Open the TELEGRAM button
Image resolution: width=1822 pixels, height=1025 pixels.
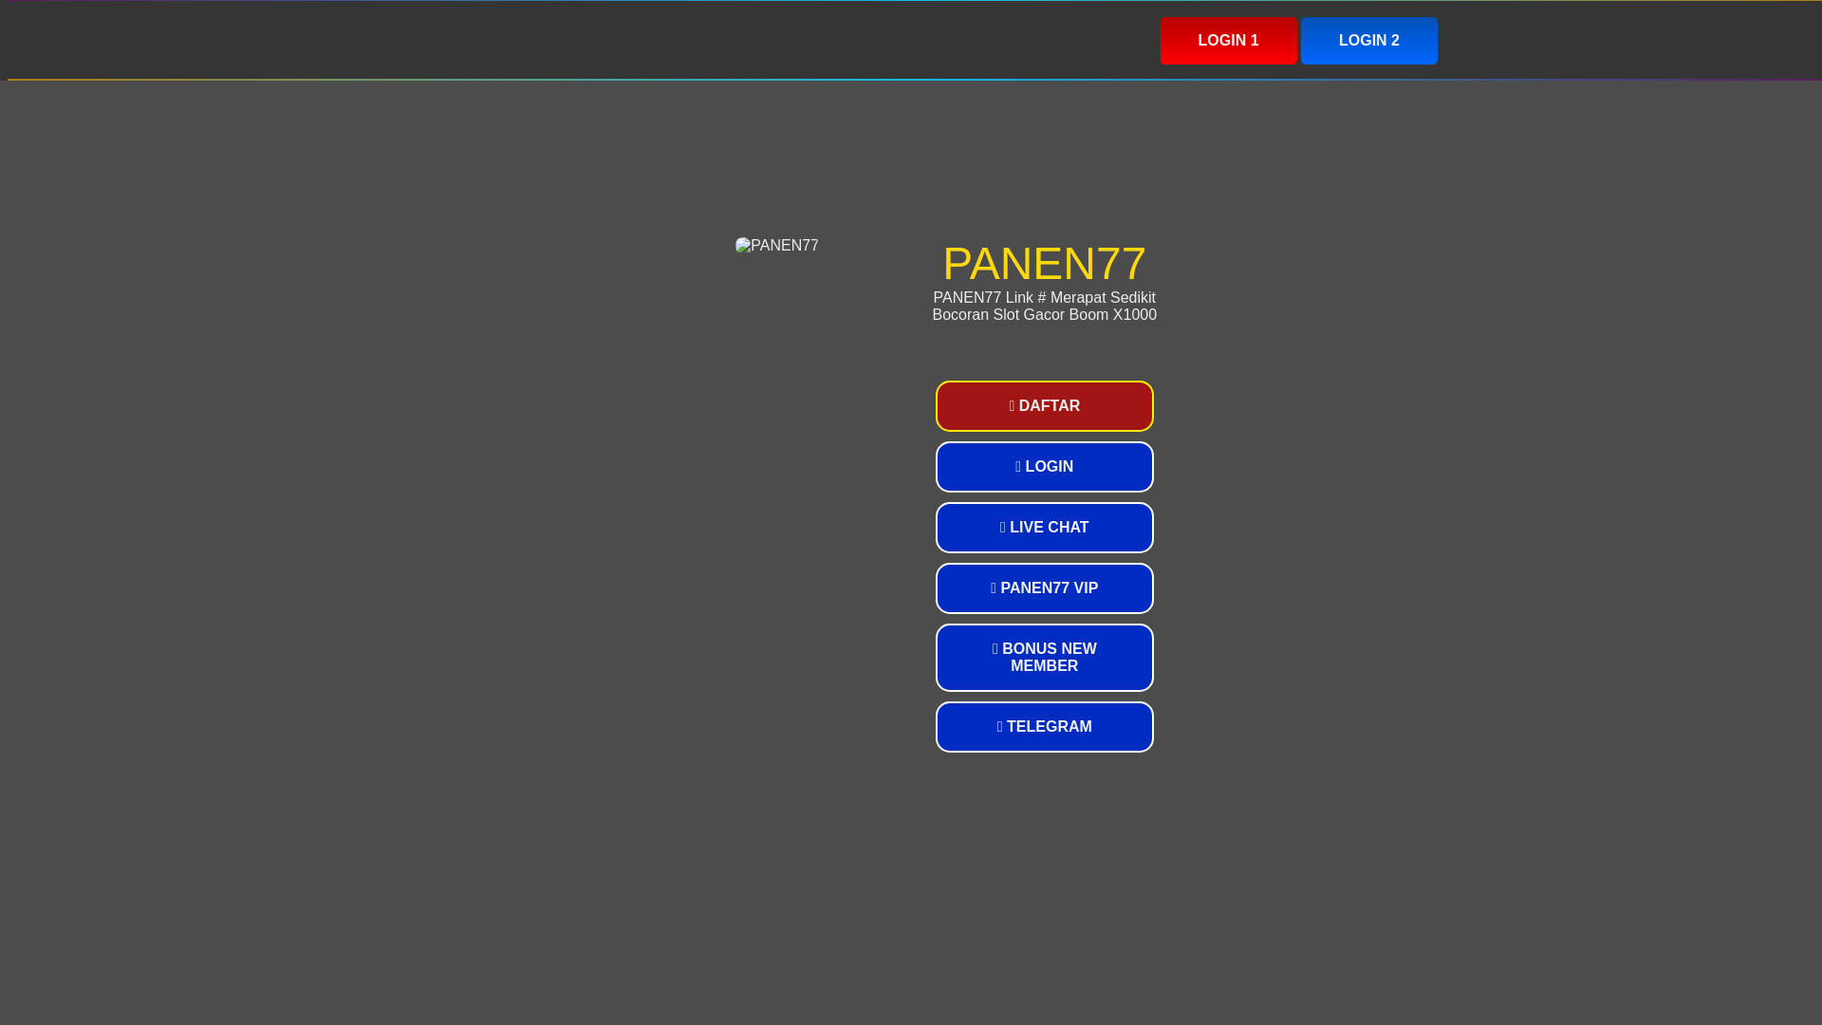(1044, 727)
